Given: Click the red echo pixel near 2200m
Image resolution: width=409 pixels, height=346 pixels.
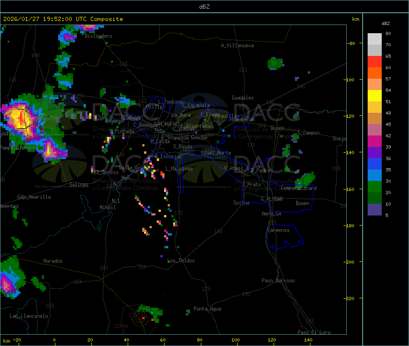Looking at the screenshot, I should coord(143,318).
